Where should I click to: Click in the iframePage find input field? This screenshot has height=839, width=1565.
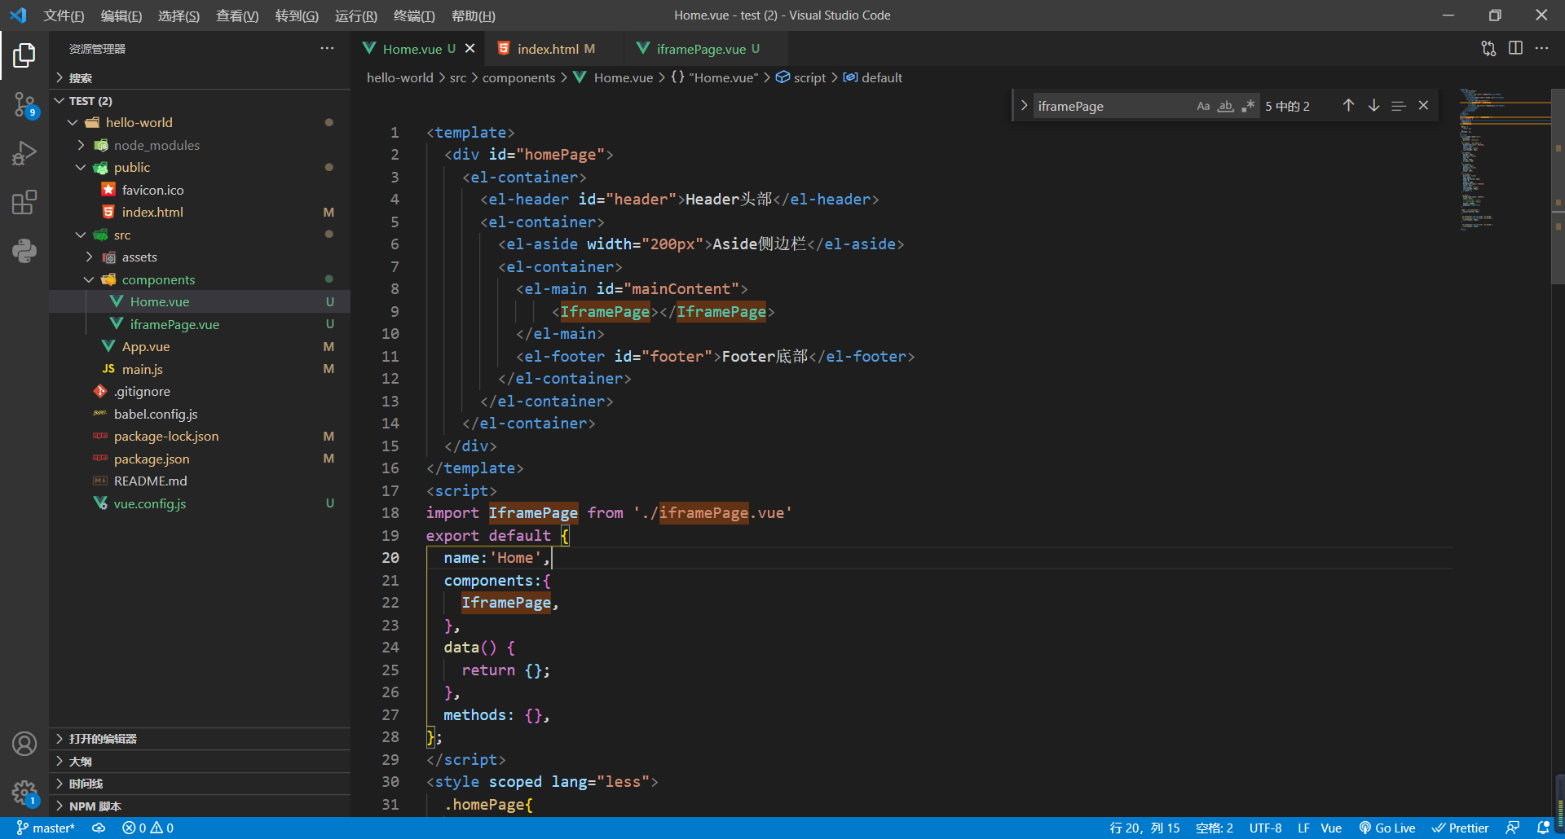[1113, 106]
